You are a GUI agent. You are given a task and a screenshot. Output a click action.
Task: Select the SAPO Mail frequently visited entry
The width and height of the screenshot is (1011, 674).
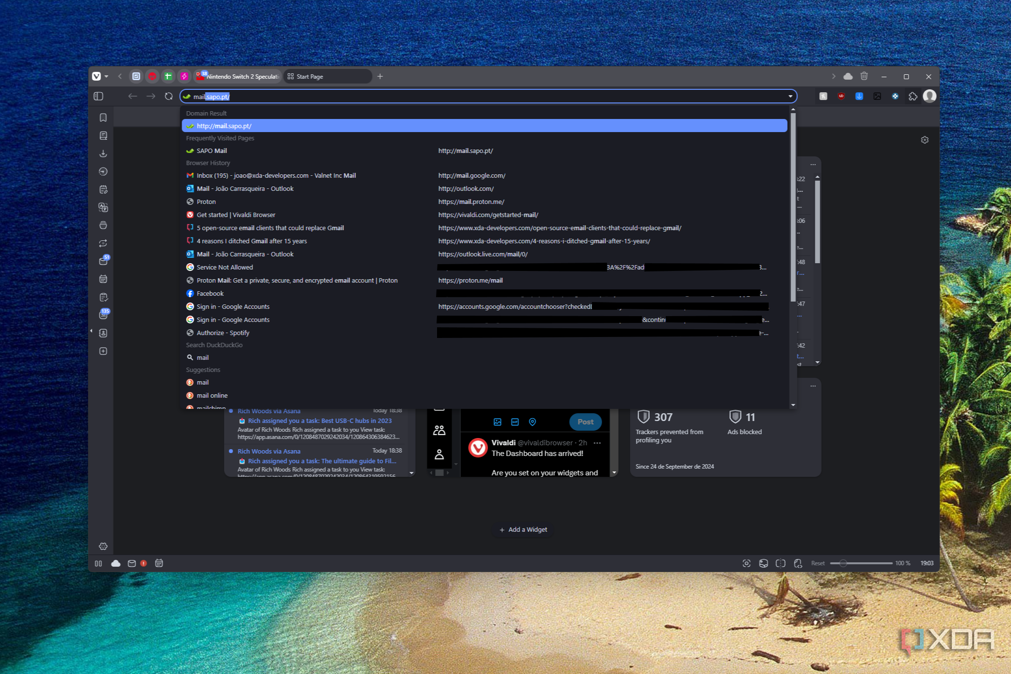click(x=484, y=151)
